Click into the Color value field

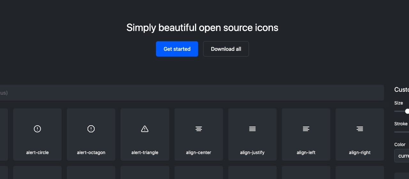coord(403,156)
